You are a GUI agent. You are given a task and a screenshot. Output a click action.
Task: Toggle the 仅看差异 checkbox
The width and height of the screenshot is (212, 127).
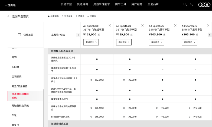(x=19, y=35)
